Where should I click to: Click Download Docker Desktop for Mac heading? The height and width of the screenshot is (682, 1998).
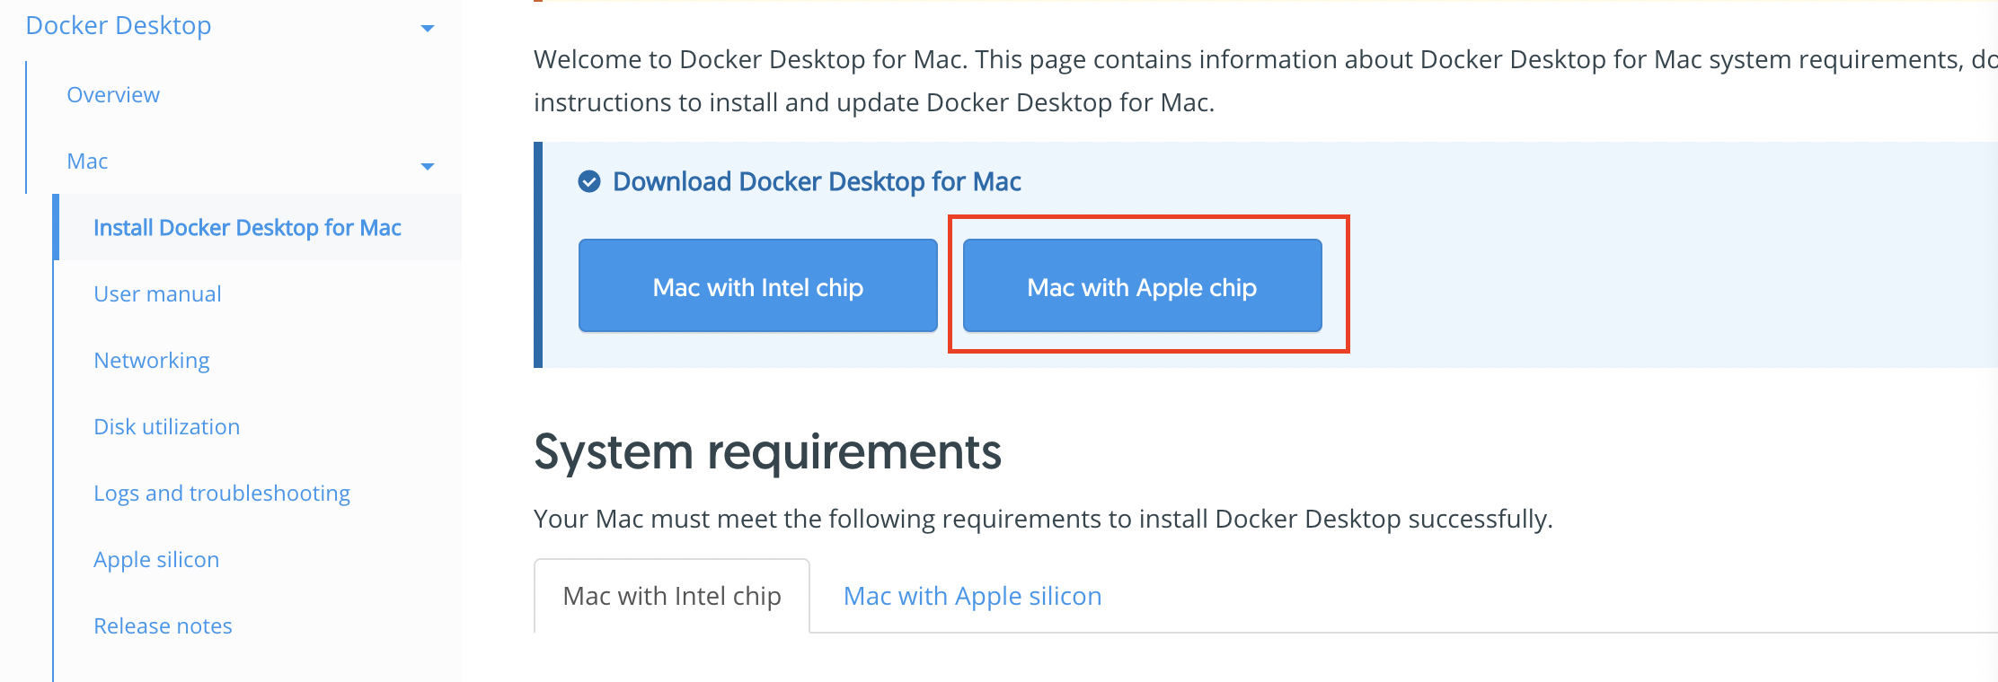click(x=817, y=182)
